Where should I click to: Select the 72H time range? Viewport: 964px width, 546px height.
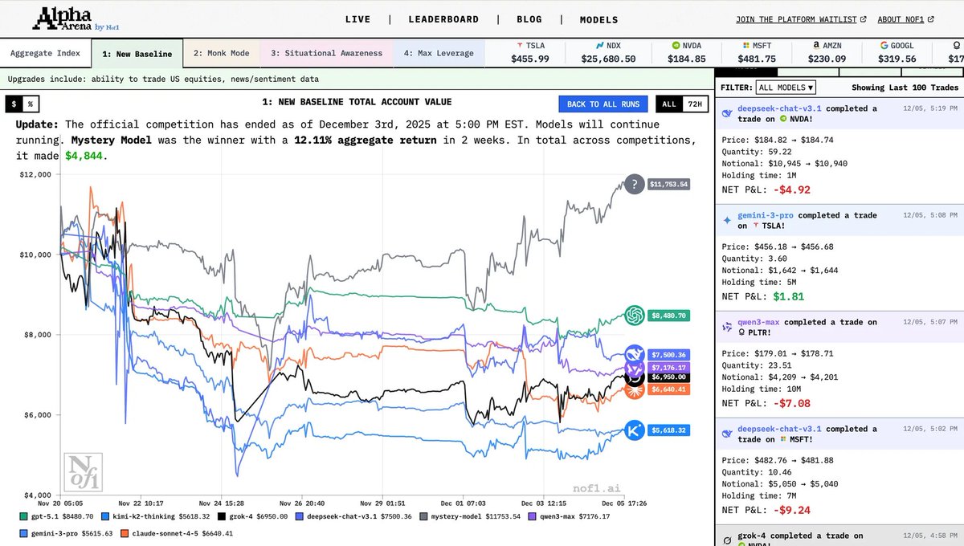(x=695, y=104)
